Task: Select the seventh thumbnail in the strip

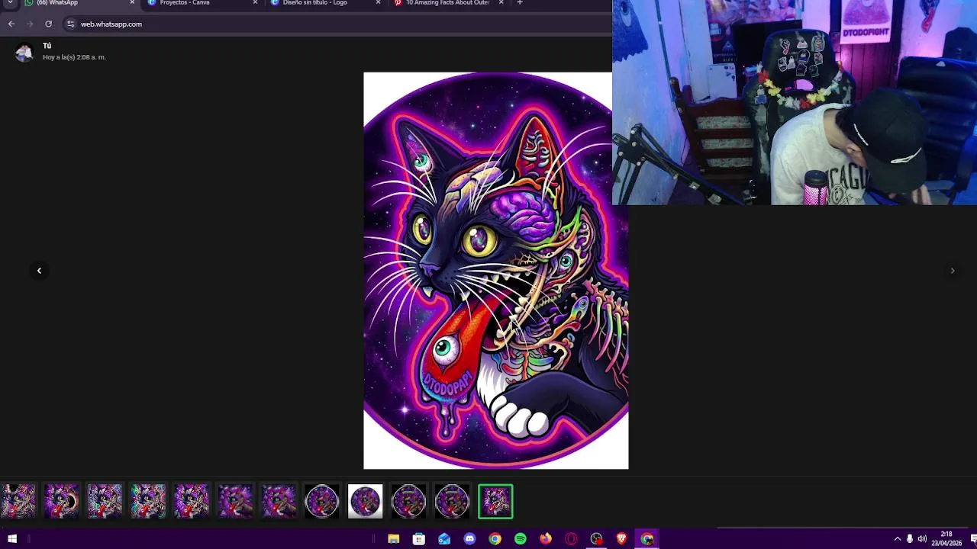Action: pos(279,502)
